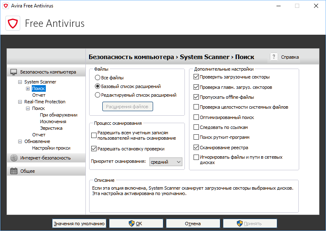
Task: Open Настройки прокси settings
Action: coord(51,148)
